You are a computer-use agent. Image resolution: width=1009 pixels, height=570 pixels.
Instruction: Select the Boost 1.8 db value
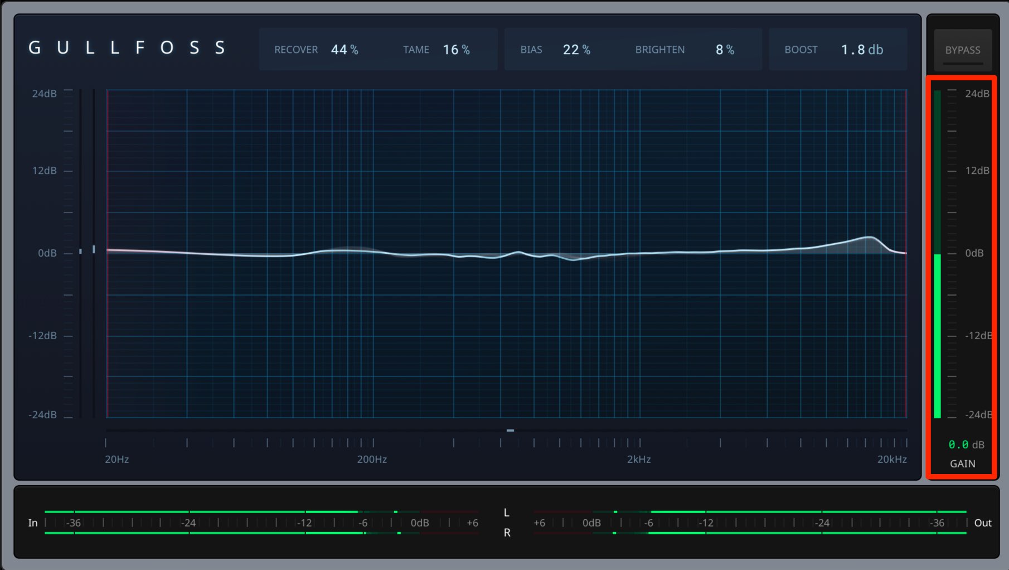pos(862,50)
